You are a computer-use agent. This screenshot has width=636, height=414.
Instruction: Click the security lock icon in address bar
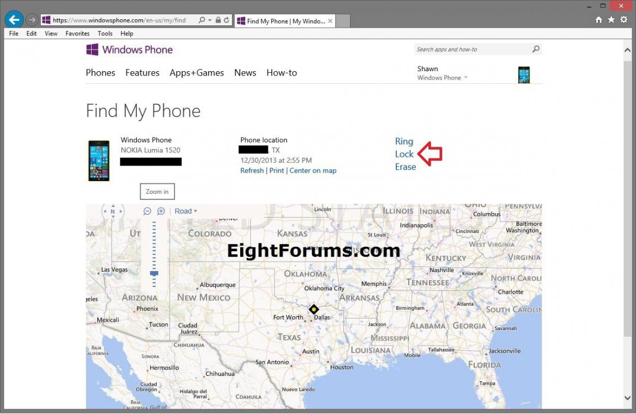pyautogui.click(x=218, y=20)
